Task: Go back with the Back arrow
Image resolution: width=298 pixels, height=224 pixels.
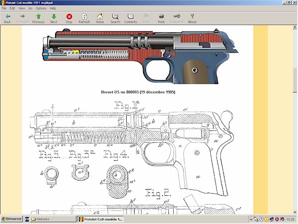Action: click(7, 18)
